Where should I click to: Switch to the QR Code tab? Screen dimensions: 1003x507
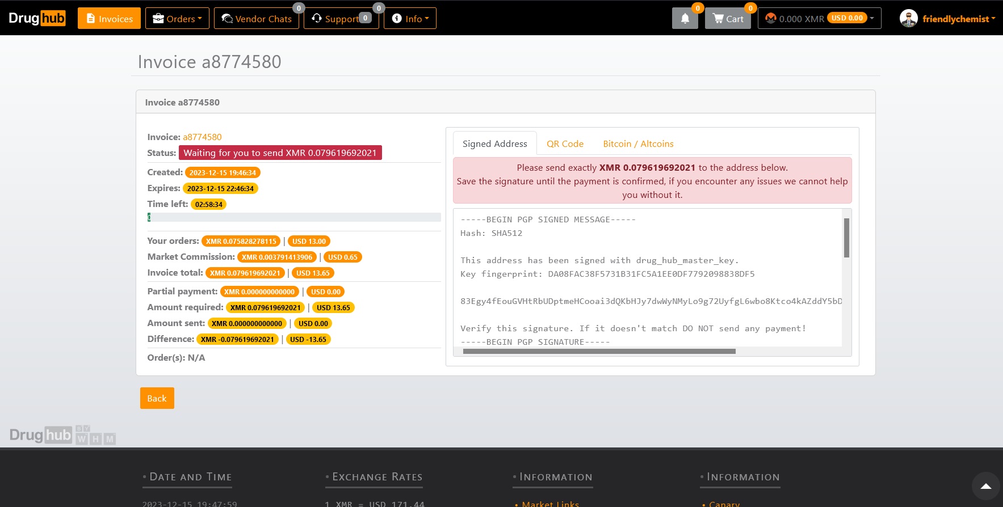[565, 143]
